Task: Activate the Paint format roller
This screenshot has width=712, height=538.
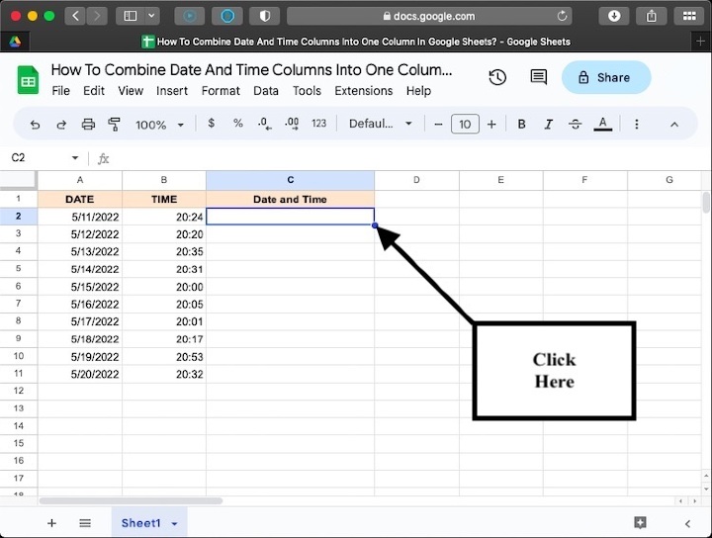Action: (114, 124)
